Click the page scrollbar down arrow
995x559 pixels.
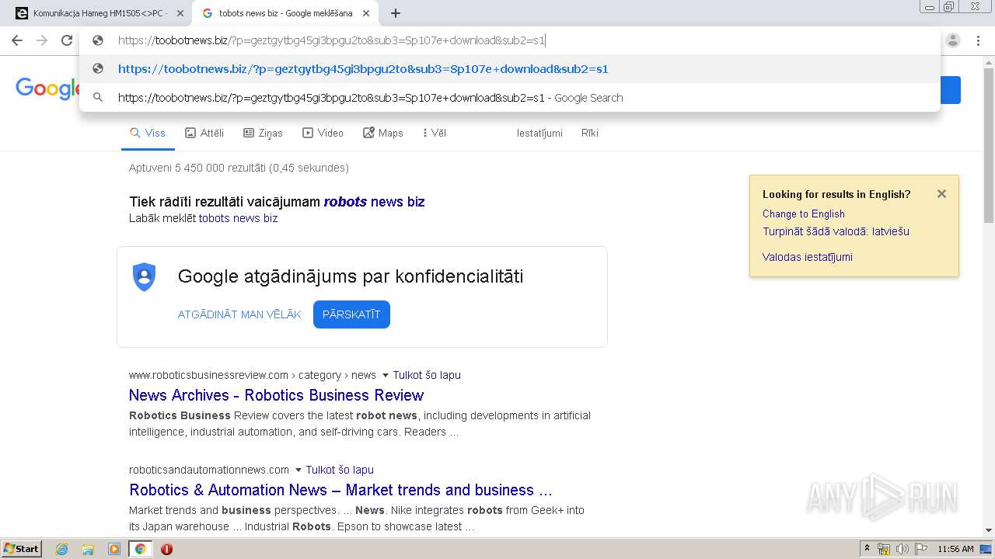(989, 530)
